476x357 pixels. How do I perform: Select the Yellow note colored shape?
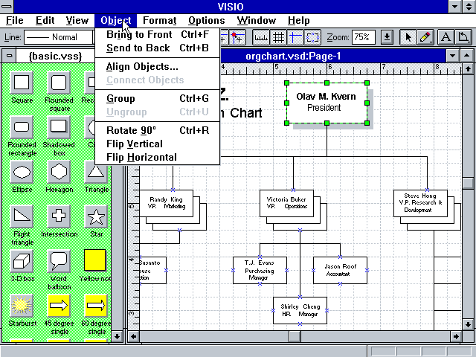95,261
